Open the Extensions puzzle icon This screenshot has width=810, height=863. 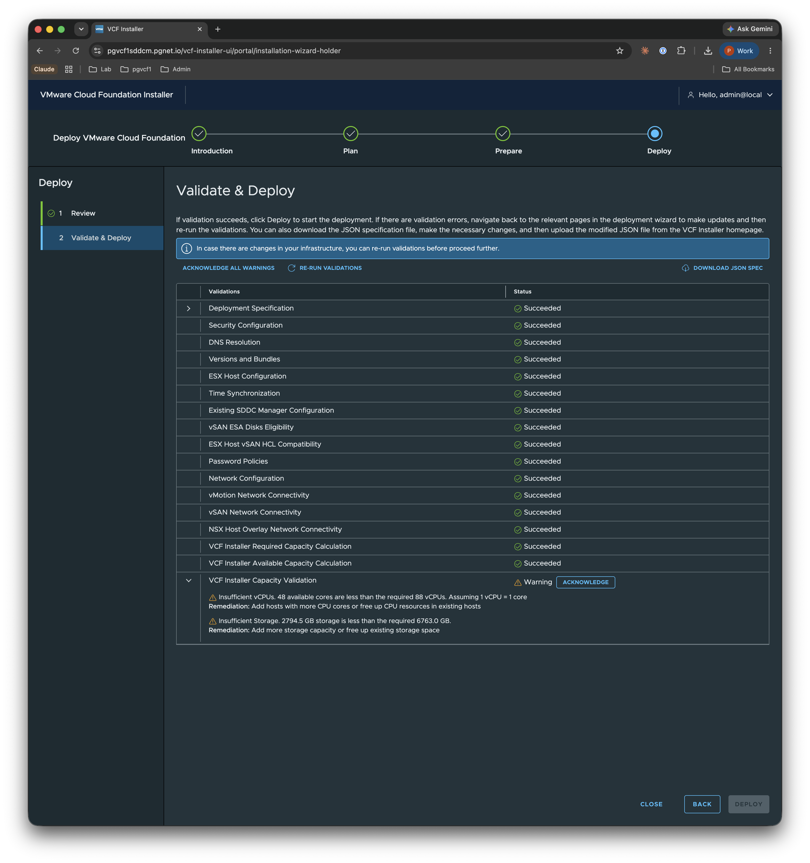point(681,51)
